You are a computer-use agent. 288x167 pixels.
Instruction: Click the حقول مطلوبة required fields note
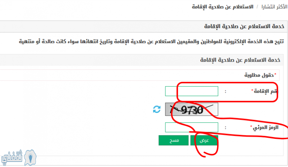259,75
